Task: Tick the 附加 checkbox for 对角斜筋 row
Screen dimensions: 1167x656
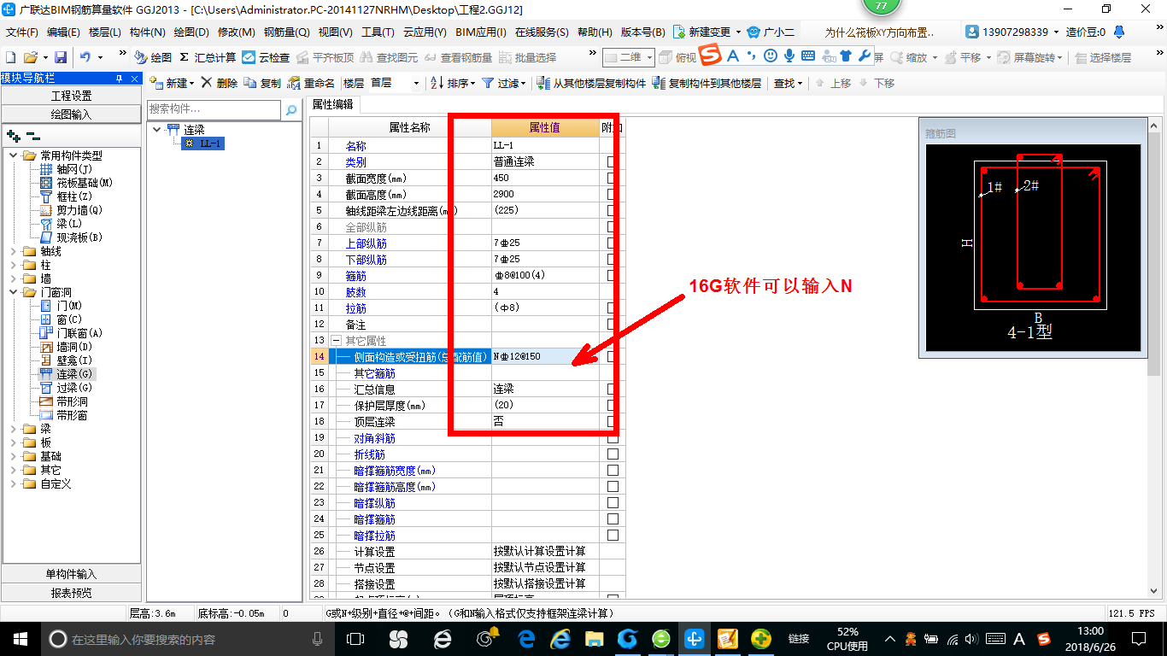Action: click(612, 438)
